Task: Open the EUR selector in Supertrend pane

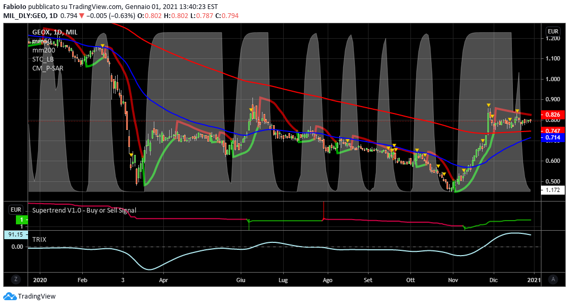Action: (16, 210)
